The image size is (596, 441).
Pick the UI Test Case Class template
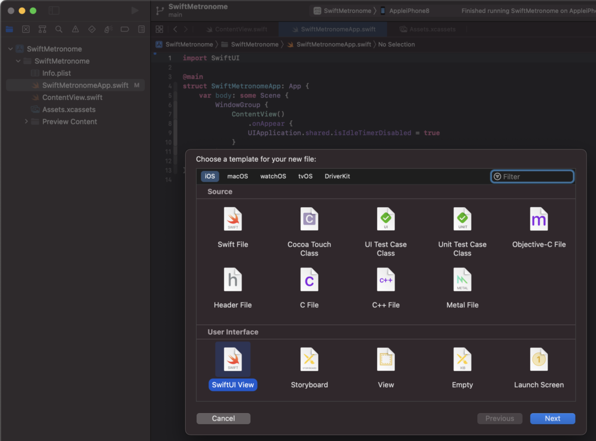click(x=385, y=232)
